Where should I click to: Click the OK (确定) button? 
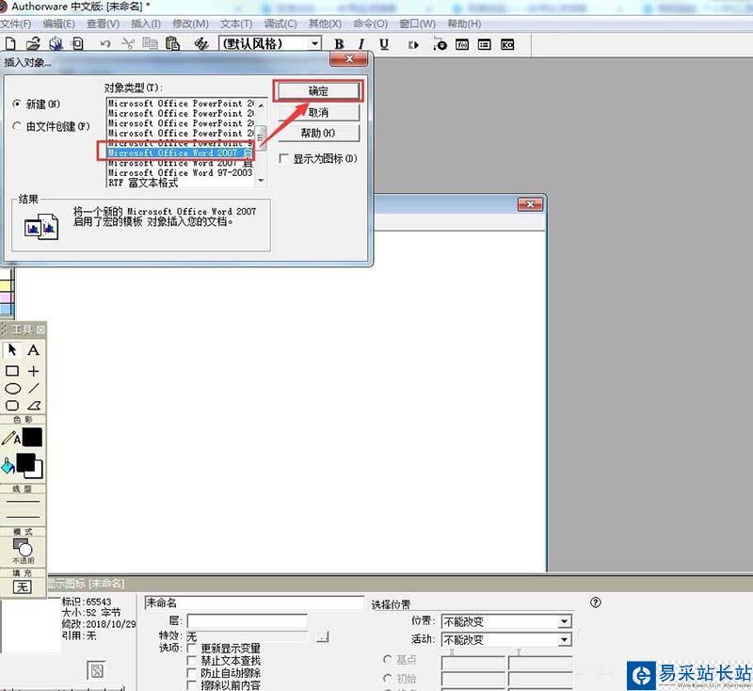click(318, 90)
